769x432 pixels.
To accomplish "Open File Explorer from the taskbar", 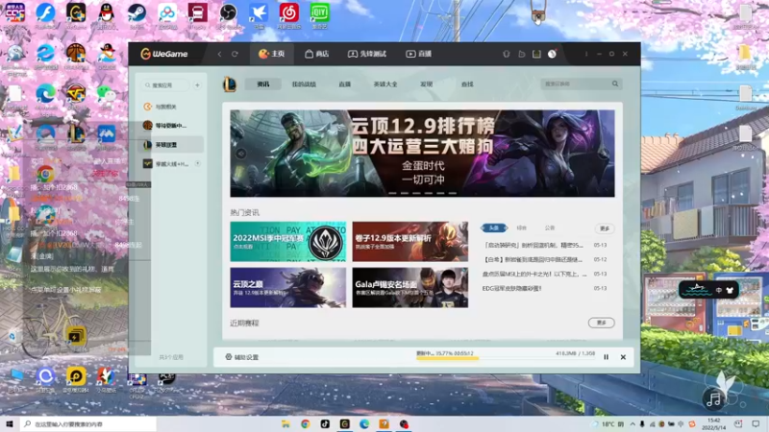I will (285, 423).
